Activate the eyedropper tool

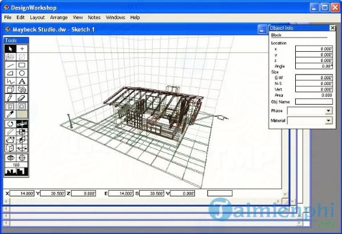(x=10, y=114)
